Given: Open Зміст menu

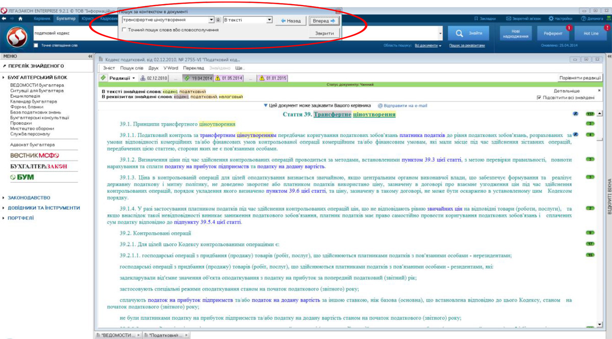Looking at the screenshot, I should [x=109, y=68].
